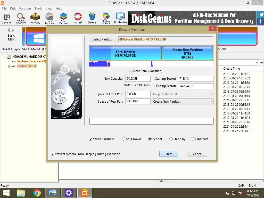Click the Cancel button
Viewport: 264px width, 198px height.
pyautogui.click(x=197, y=154)
